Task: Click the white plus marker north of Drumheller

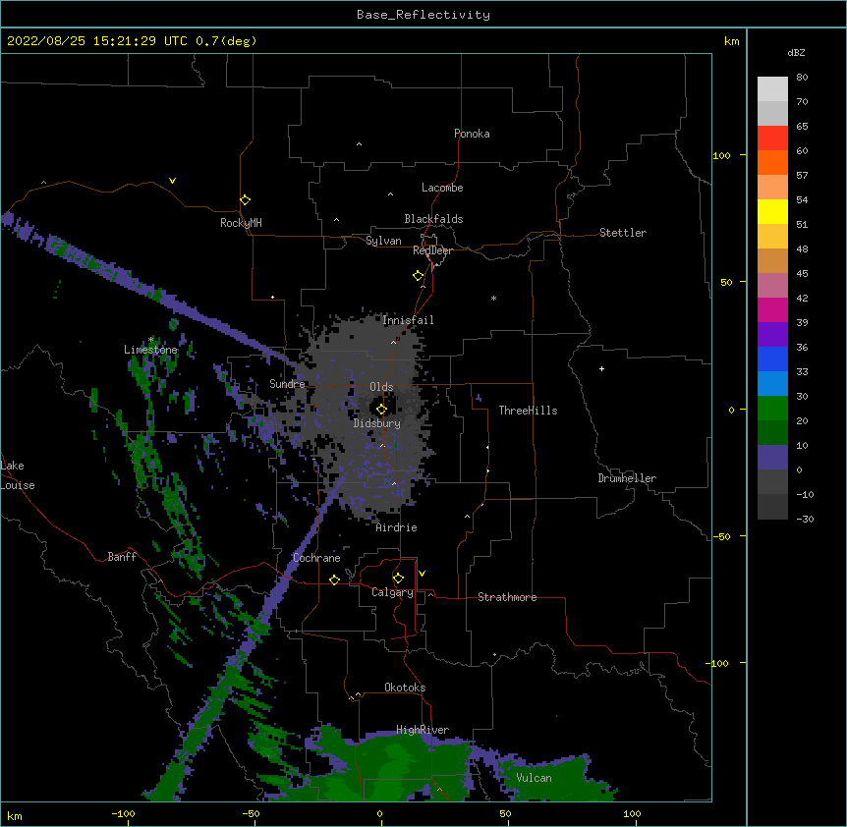Action: [x=601, y=368]
